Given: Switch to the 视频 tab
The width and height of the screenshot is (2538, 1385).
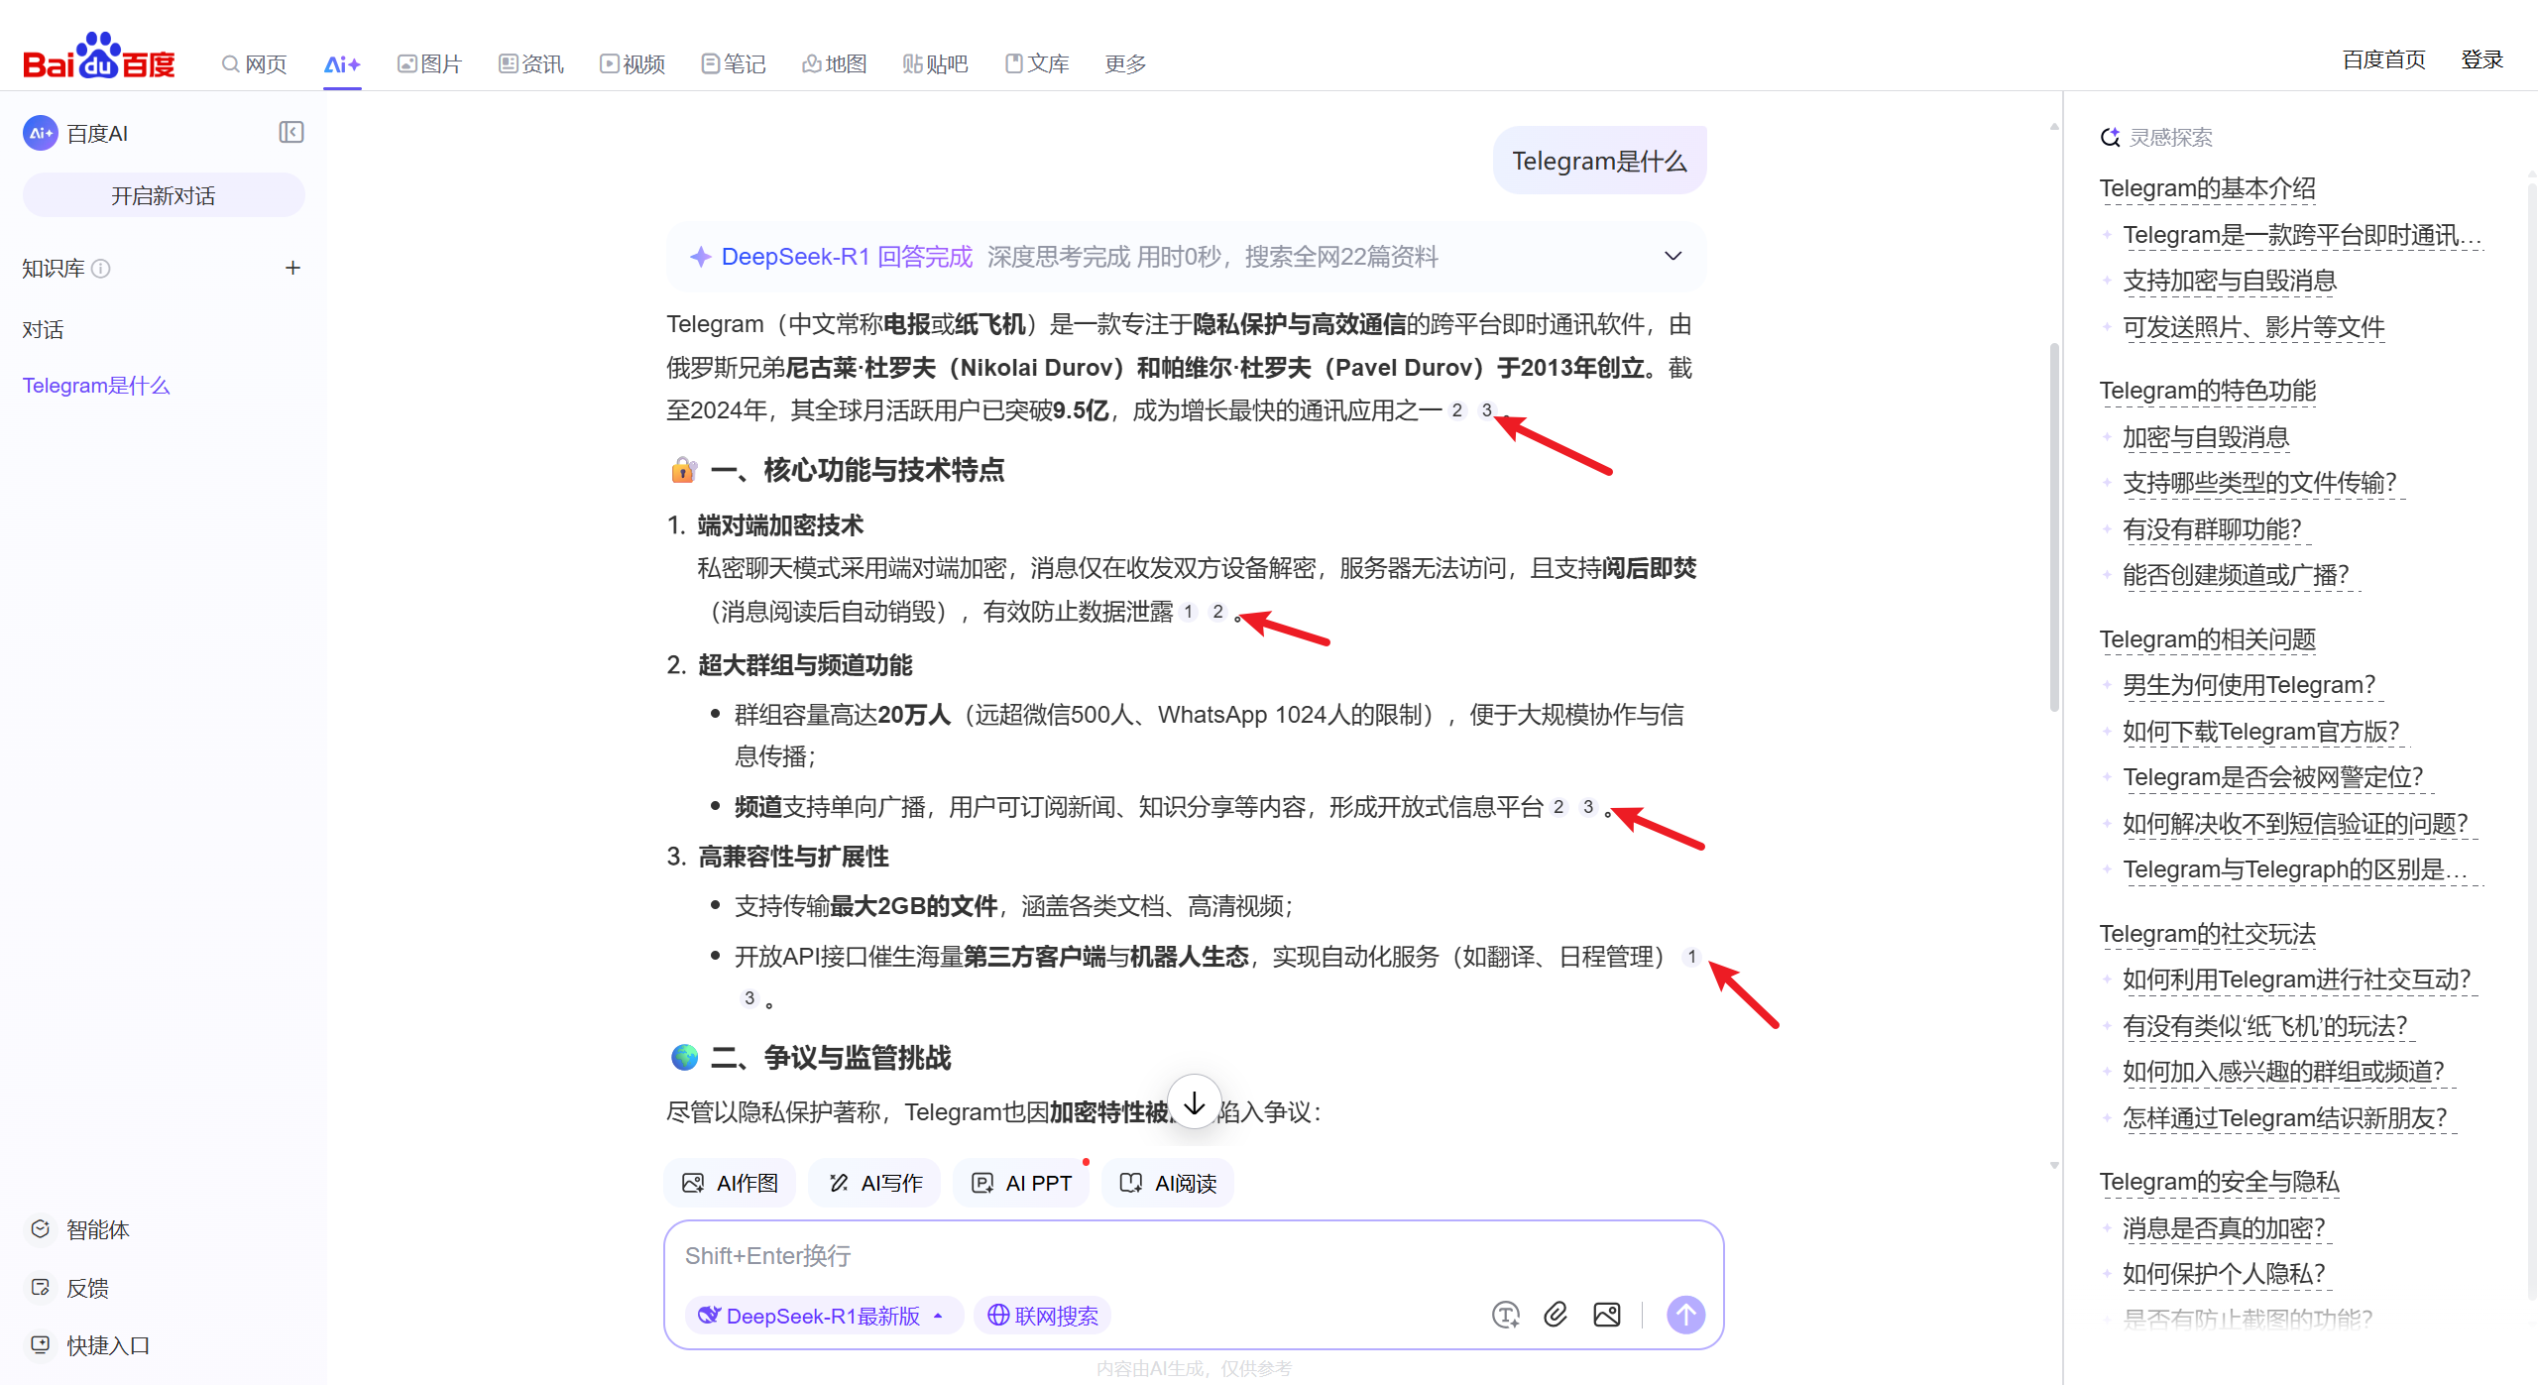Looking at the screenshot, I should tap(633, 63).
